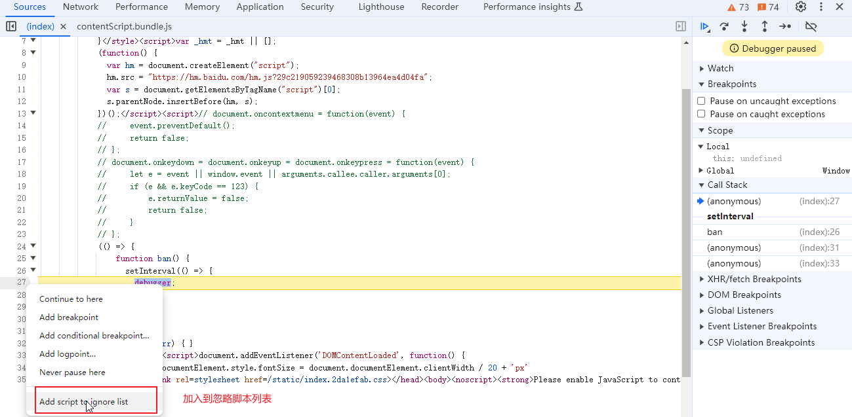This screenshot has height=417, width=852.
Task: Deactivate all breakpoints icon
Action: click(x=811, y=27)
